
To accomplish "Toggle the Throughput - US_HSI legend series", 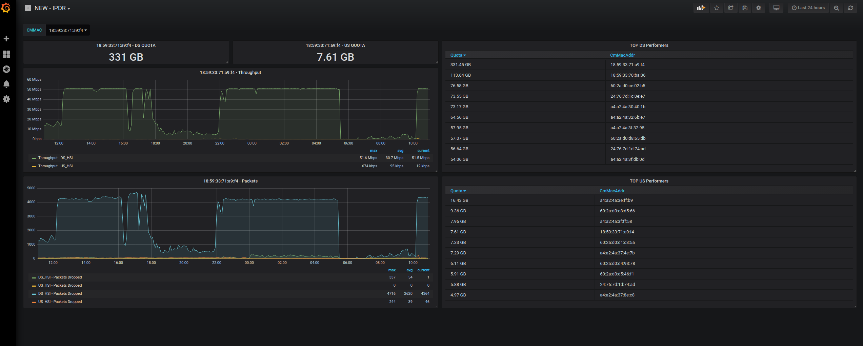I will tap(55, 166).
